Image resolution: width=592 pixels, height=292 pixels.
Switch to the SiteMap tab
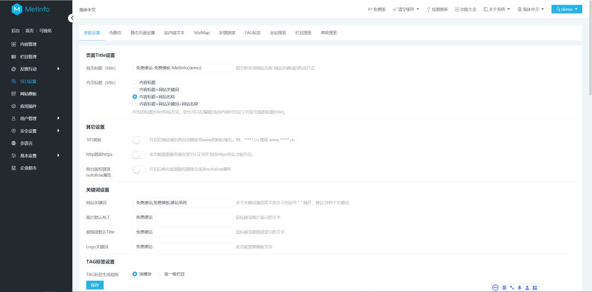coord(202,33)
